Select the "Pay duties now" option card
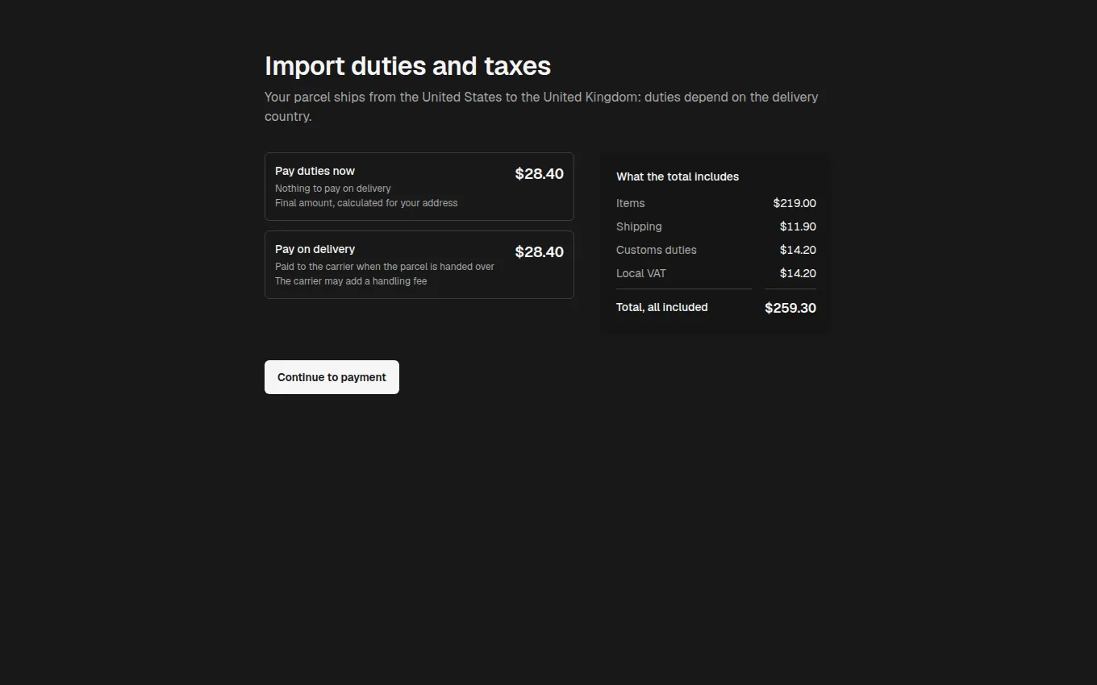The width and height of the screenshot is (1097, 685). (x=419, y=186)
